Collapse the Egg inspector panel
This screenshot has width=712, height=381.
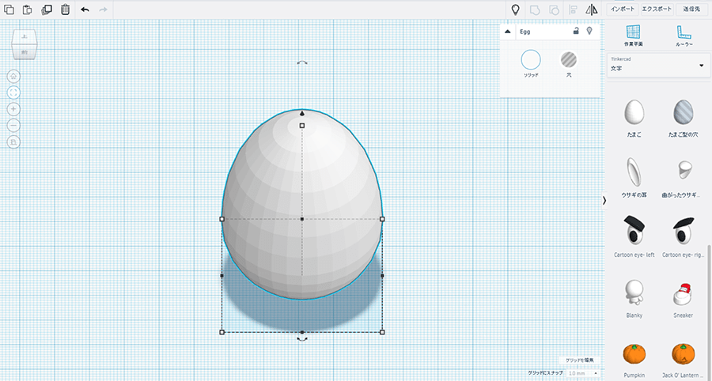[508, 32]
